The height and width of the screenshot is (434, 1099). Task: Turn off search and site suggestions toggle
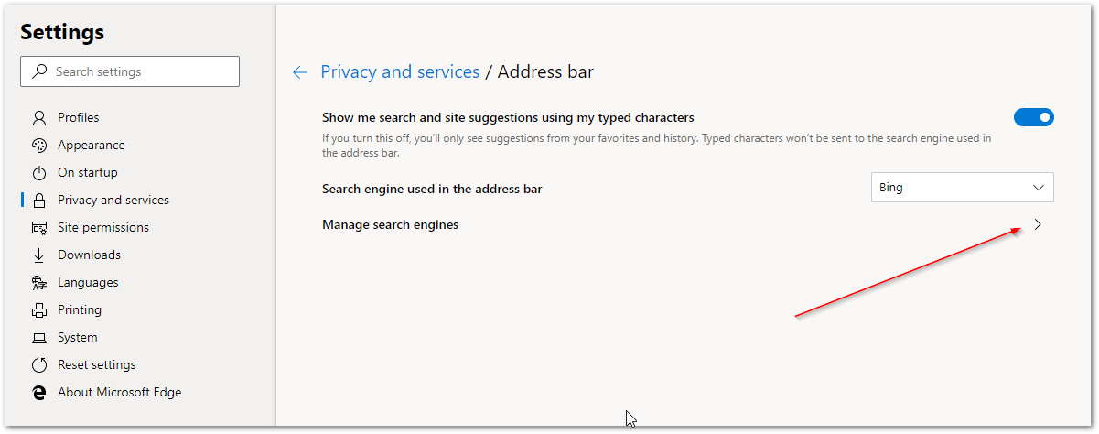tap(1033, 117)
